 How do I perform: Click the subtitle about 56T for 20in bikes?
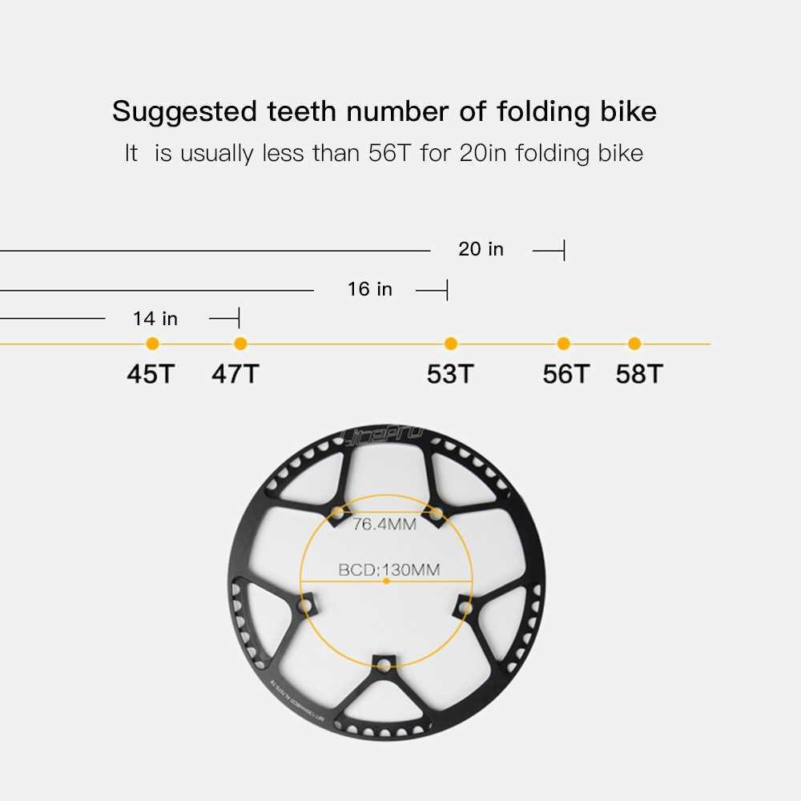pos(384,153)
